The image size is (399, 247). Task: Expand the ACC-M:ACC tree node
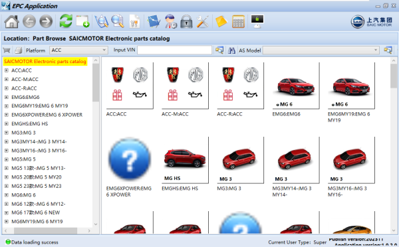point(7,79)
